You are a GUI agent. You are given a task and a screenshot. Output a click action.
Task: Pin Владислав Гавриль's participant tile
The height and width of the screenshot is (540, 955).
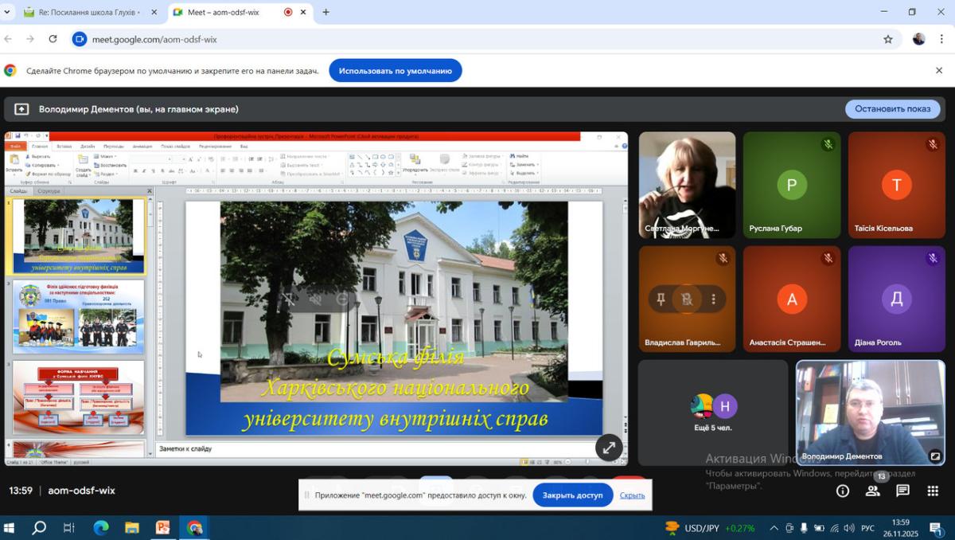pos(661,299)
